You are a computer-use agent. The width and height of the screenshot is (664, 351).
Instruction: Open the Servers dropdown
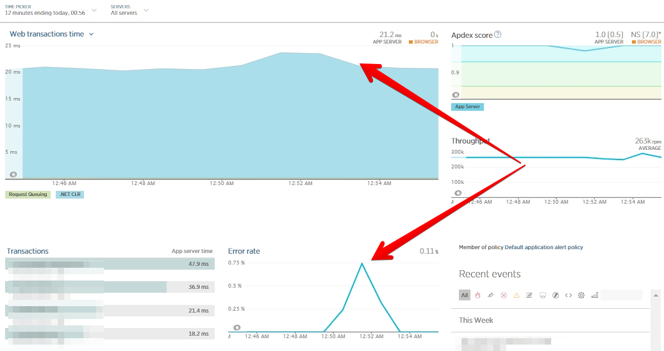(129, 10)
